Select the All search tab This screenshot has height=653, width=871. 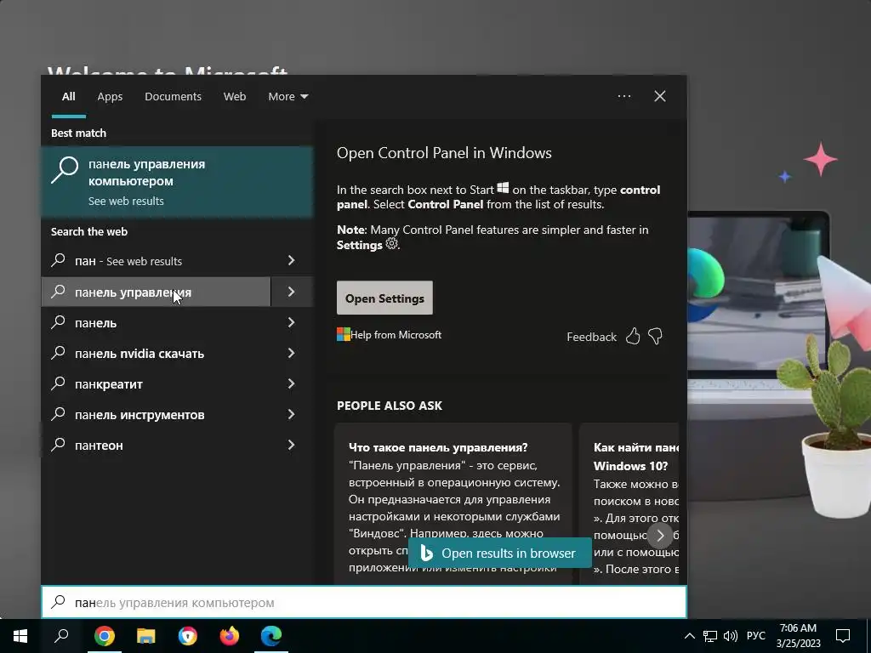coord(68,97)
